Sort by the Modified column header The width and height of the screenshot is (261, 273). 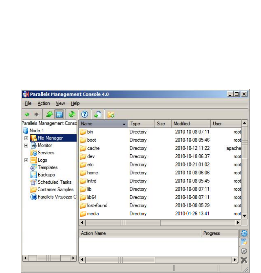(191, 124)
